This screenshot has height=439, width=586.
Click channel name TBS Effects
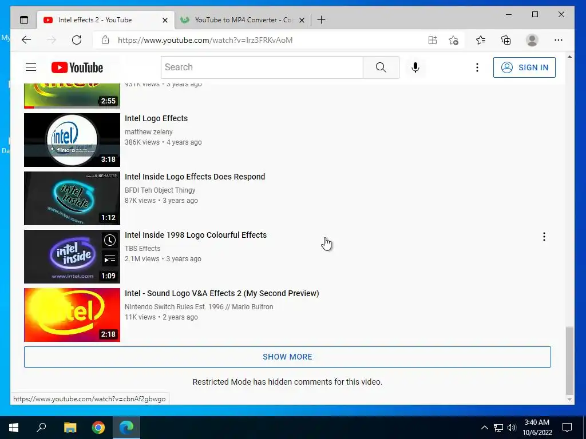(x=142, y=248)
